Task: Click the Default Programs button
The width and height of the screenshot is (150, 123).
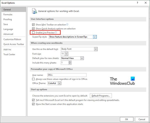Action: point(101,96)
